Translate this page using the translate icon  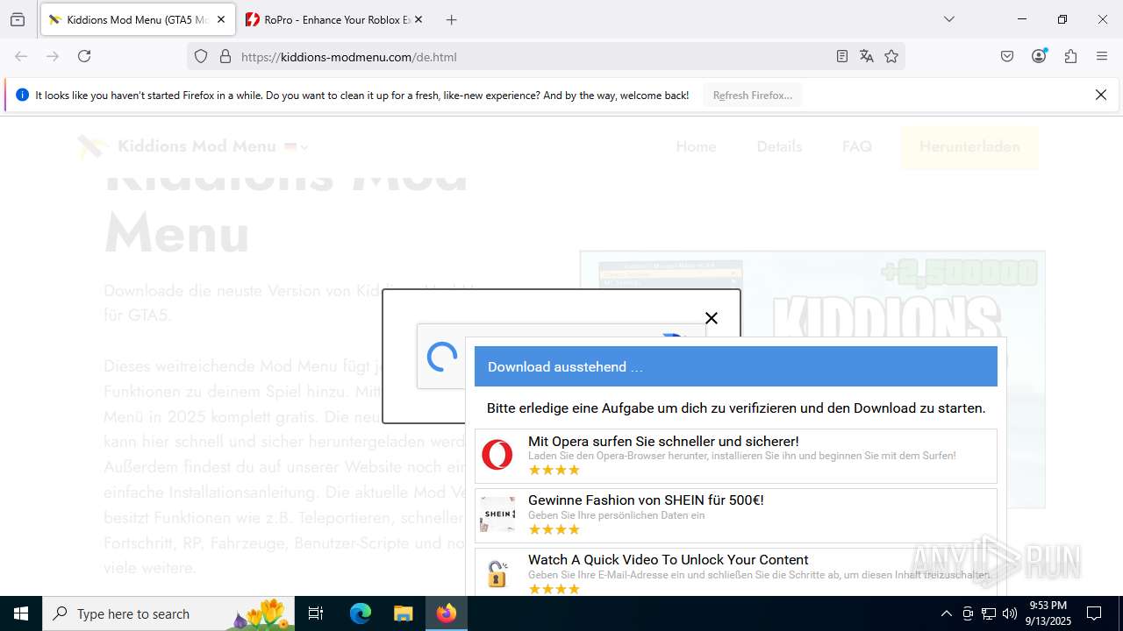click(x=867, y=57)
